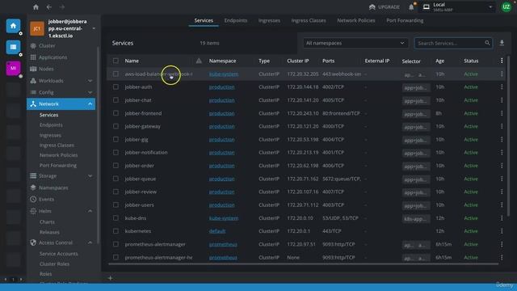
Task: Check the jobber-queue row checkbox
Action: tap(116, 179)
